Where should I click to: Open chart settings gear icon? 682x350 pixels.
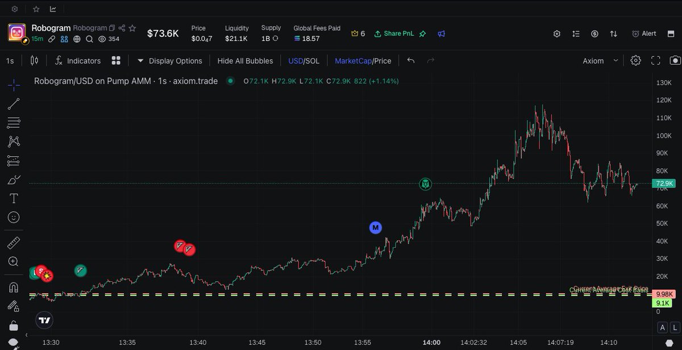(636, 60)
